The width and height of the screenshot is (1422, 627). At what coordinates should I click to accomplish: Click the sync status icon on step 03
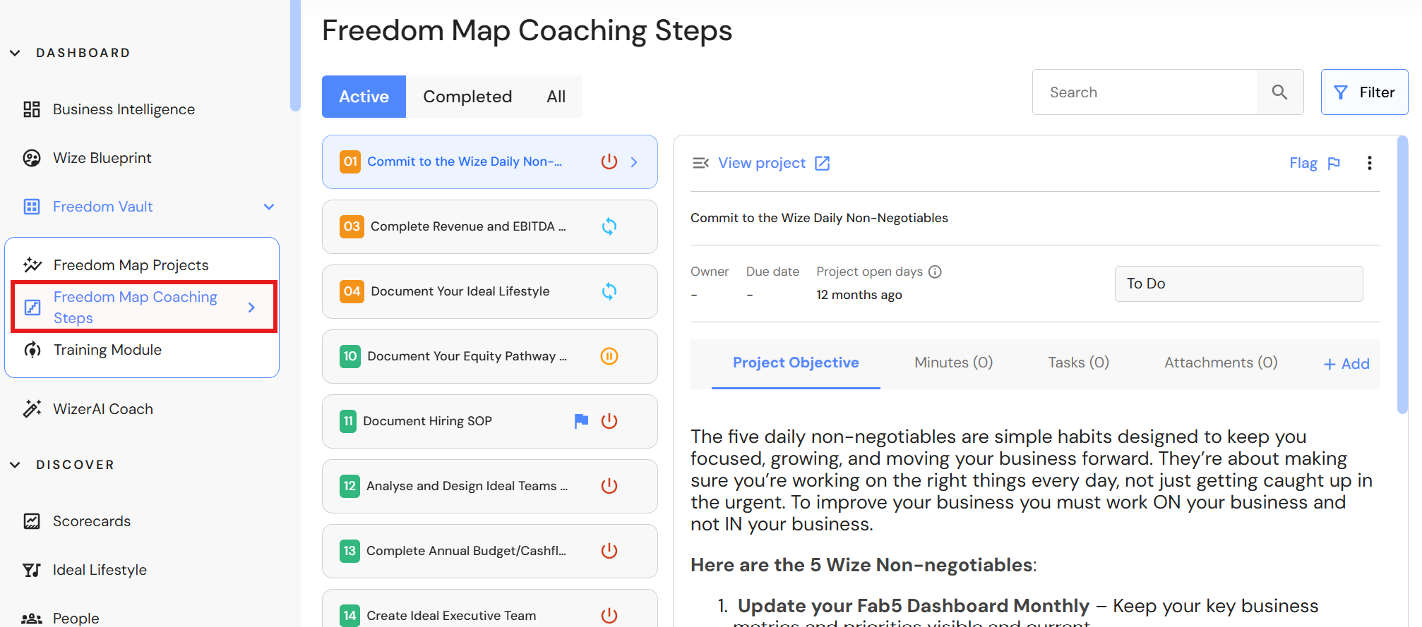tap(609, 226)
